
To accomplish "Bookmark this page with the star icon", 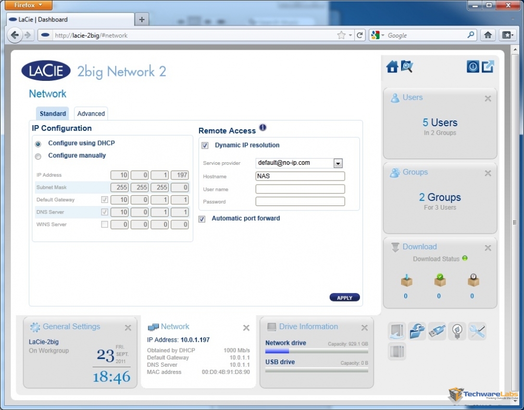I will (x=341, y=35).
